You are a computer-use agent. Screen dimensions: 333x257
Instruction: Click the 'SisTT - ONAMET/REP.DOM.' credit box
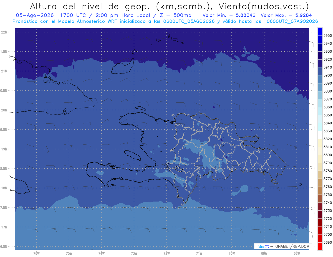tap(283, 246)
